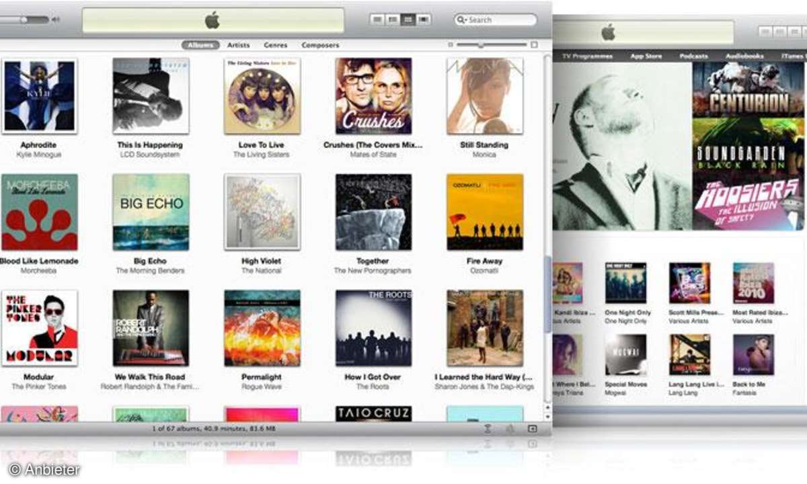Select the I Learned the Hard Way cover
Screen dimensions: 807x484
click(x=485, y=328)
